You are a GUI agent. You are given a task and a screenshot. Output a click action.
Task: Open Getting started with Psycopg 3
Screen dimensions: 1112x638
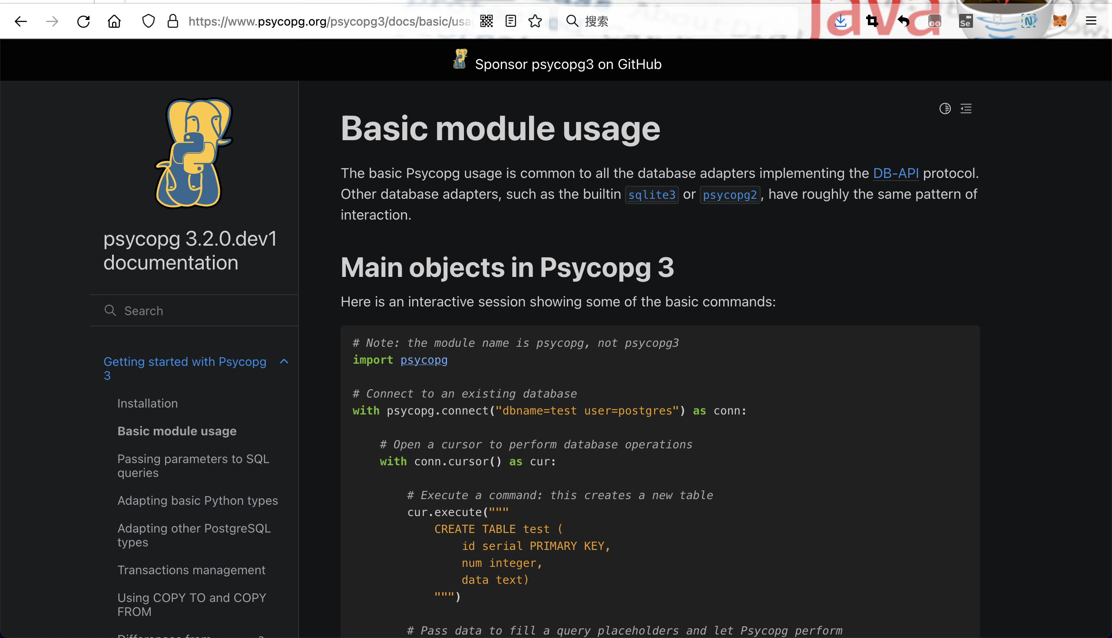pos(185,368)
